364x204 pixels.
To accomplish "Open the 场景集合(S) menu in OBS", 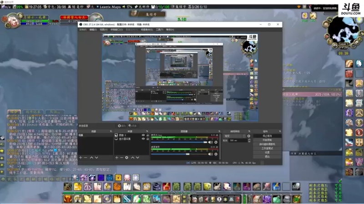I will point(147,29).
